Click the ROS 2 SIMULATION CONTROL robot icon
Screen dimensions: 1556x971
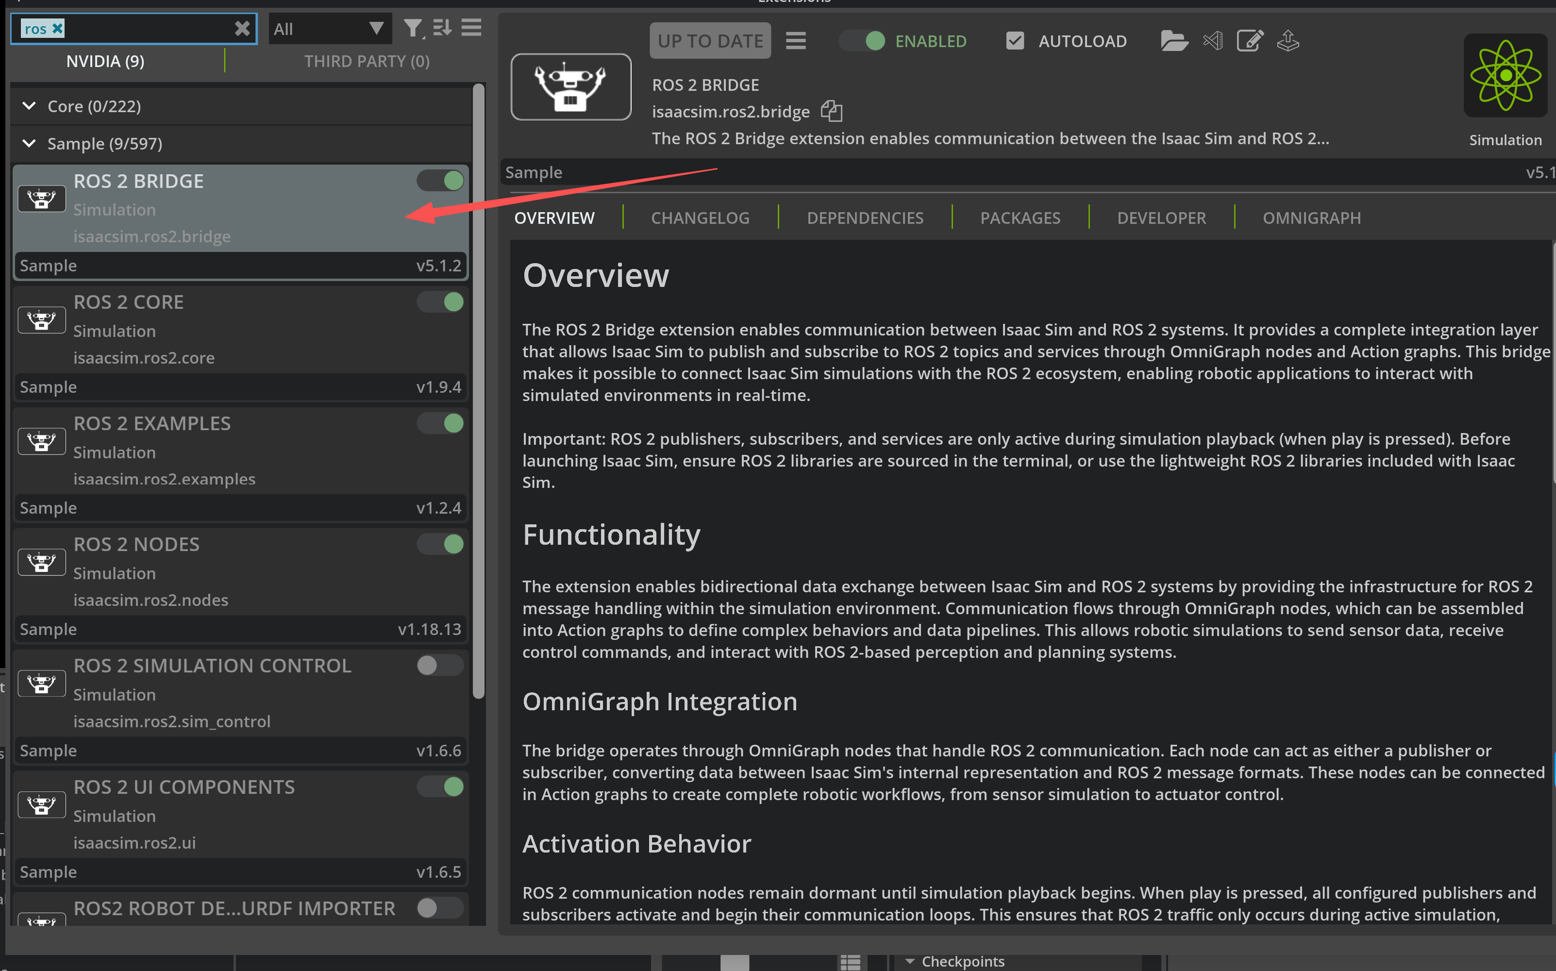[x=42, y=683]
